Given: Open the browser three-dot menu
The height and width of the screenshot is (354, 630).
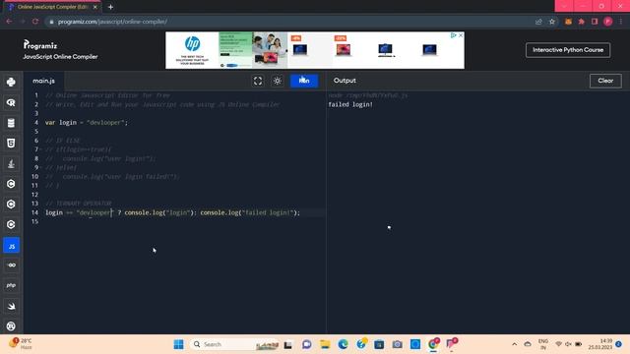Looking at the screenshot, I should (621, 22).
